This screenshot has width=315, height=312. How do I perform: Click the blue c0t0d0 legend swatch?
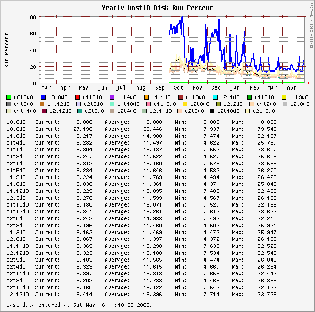(43, 97)
